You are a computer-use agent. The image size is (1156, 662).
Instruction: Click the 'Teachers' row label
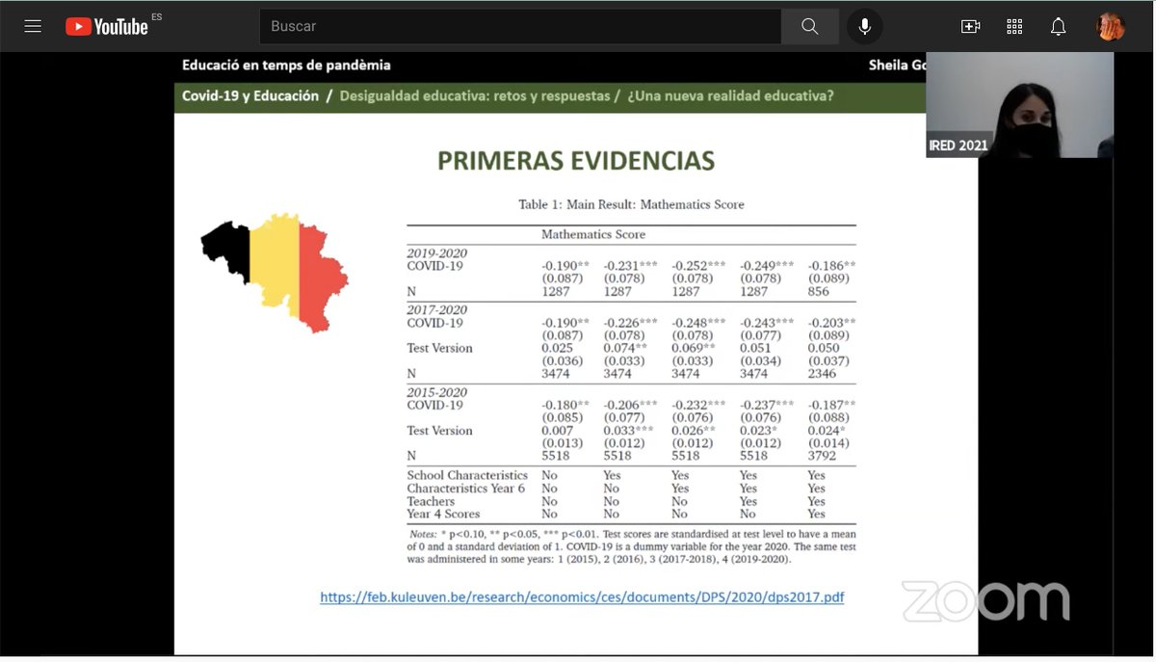(x=431, y=501)
